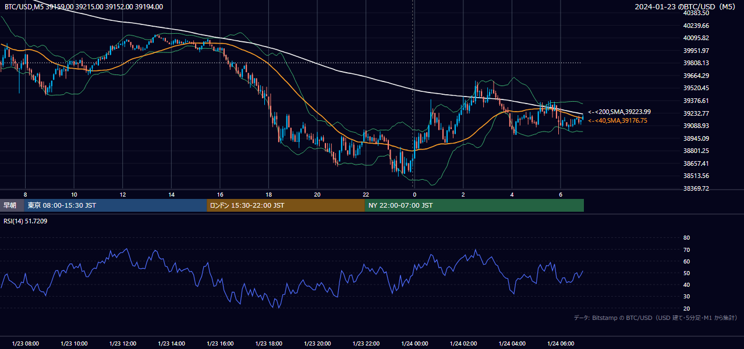The height and width of the screenshot is (349, 744).
Task: Click the 1/24 04:00 bottom time label
Action: coord(512,344)
